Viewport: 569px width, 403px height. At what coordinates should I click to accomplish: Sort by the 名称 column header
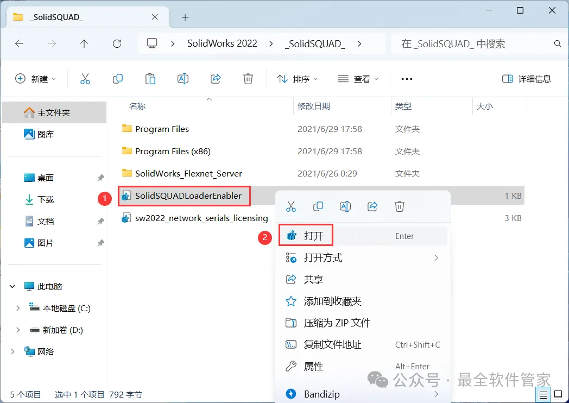click(x=137, y=106)
